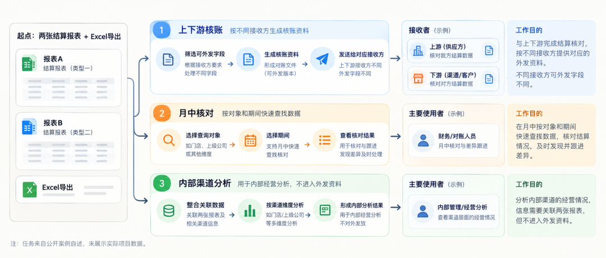This screenshot has height=258, width=606.
Task: Click the subtitle 按对象和期间快速查找数据
Action: click(x=261, y=114)
